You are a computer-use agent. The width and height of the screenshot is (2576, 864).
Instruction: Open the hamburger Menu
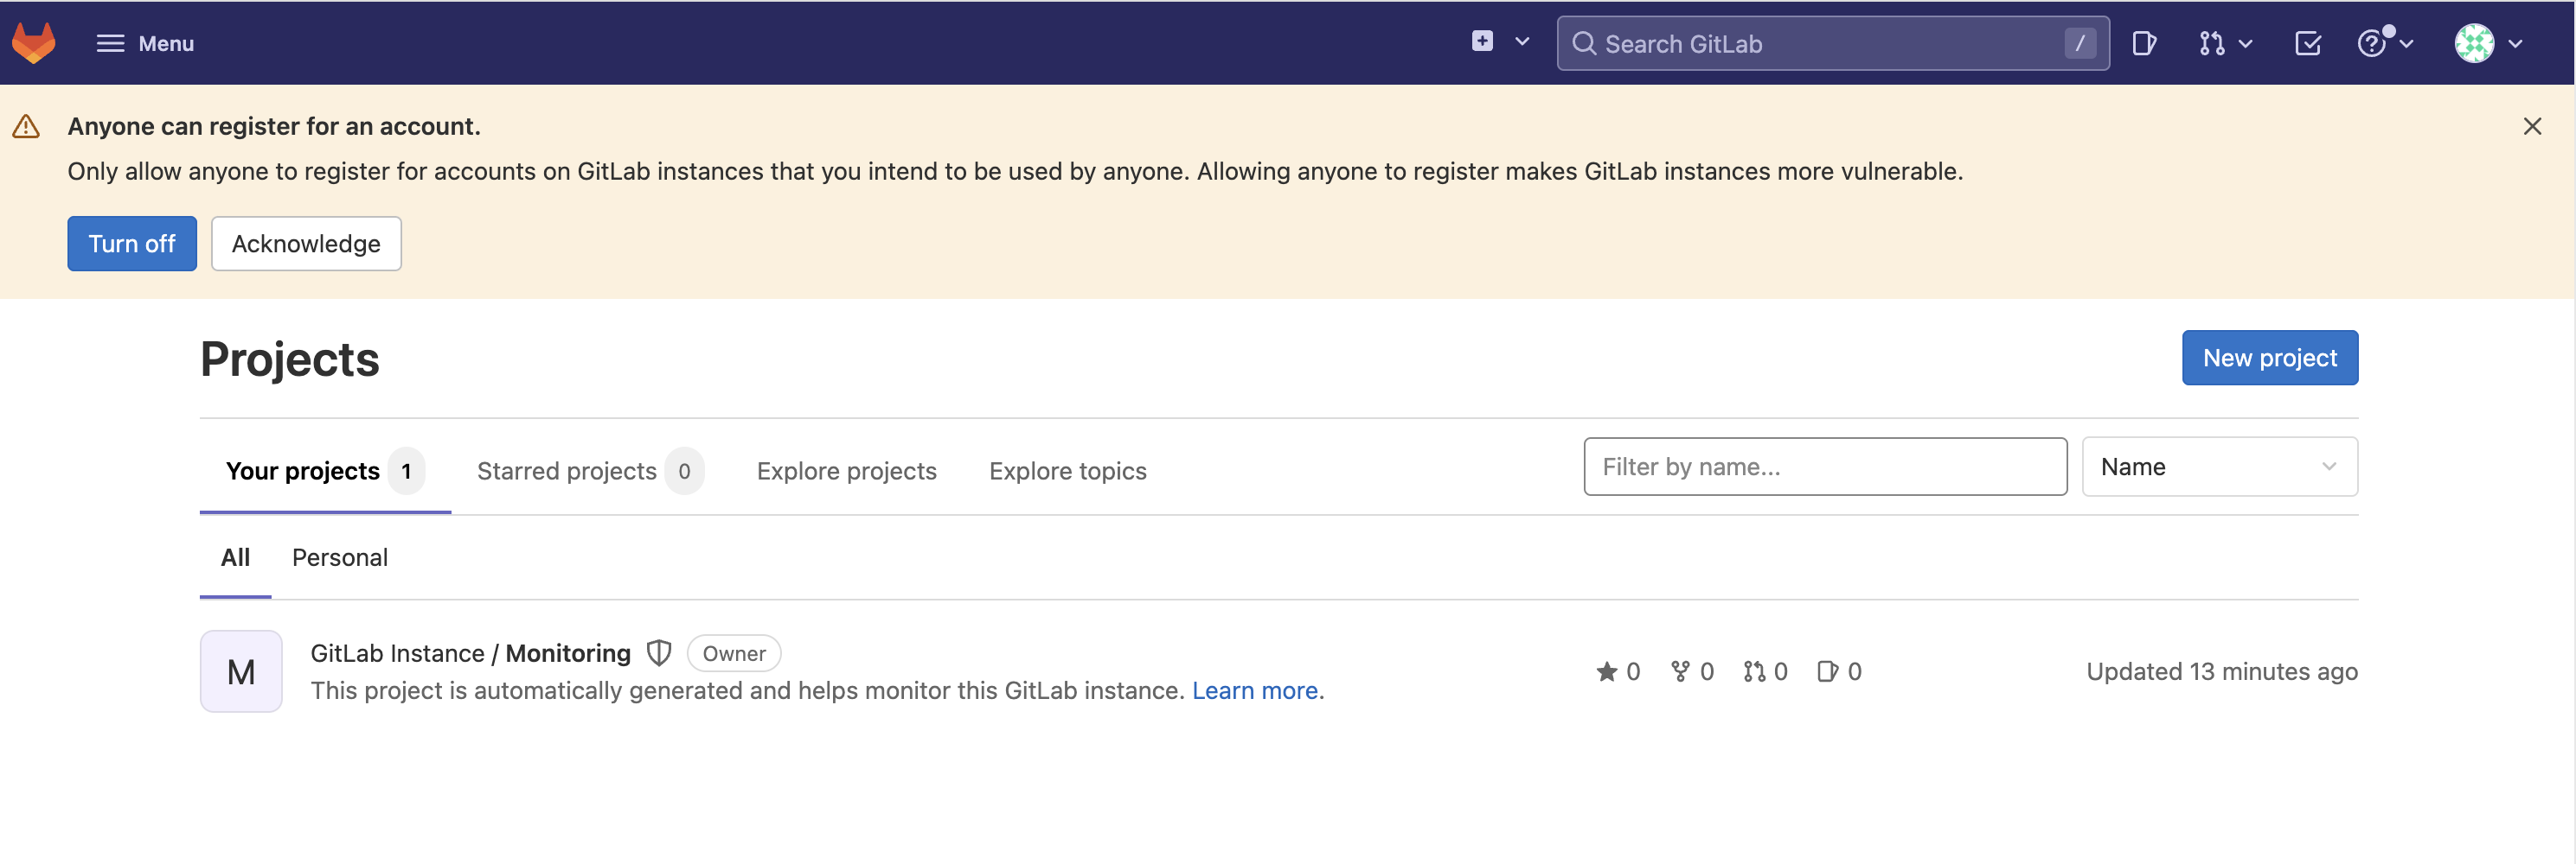145,43
